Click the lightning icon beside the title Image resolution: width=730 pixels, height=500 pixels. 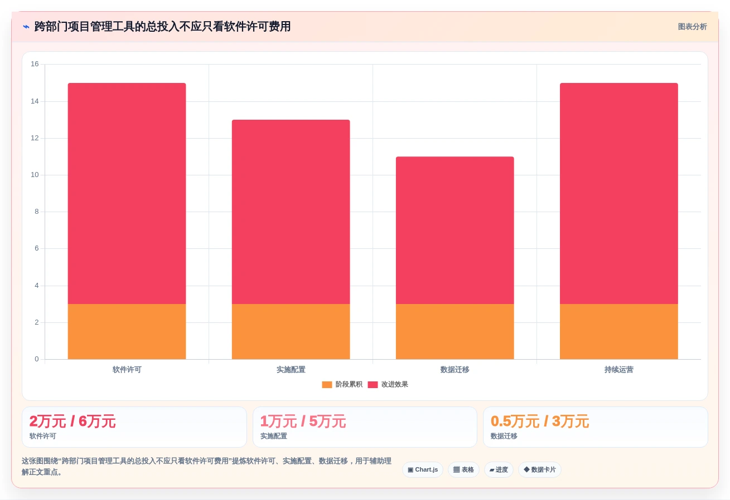(26, 27)
